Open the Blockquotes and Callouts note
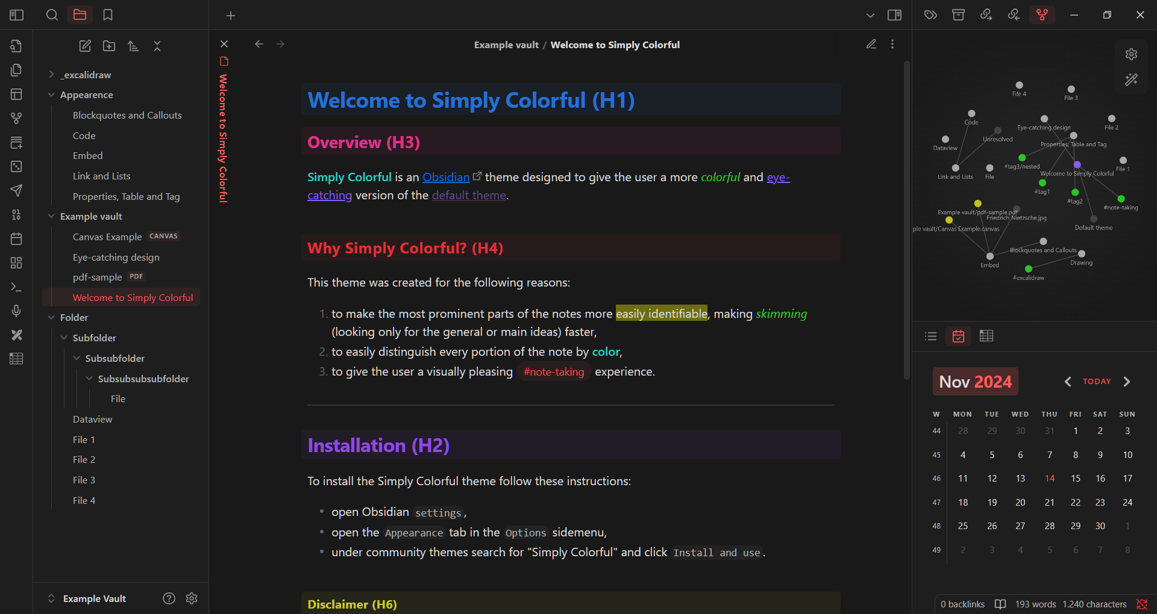Image resolution: width=1157 pixels, height=614 pixels. (127, 116)
